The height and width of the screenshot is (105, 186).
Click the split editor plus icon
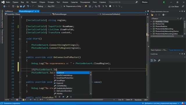[148, 14]
